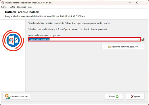The image size is (149, 105).
Task: Click the 'Veuillez choisir ou saisir' instruction text
Action: (69, 23)
